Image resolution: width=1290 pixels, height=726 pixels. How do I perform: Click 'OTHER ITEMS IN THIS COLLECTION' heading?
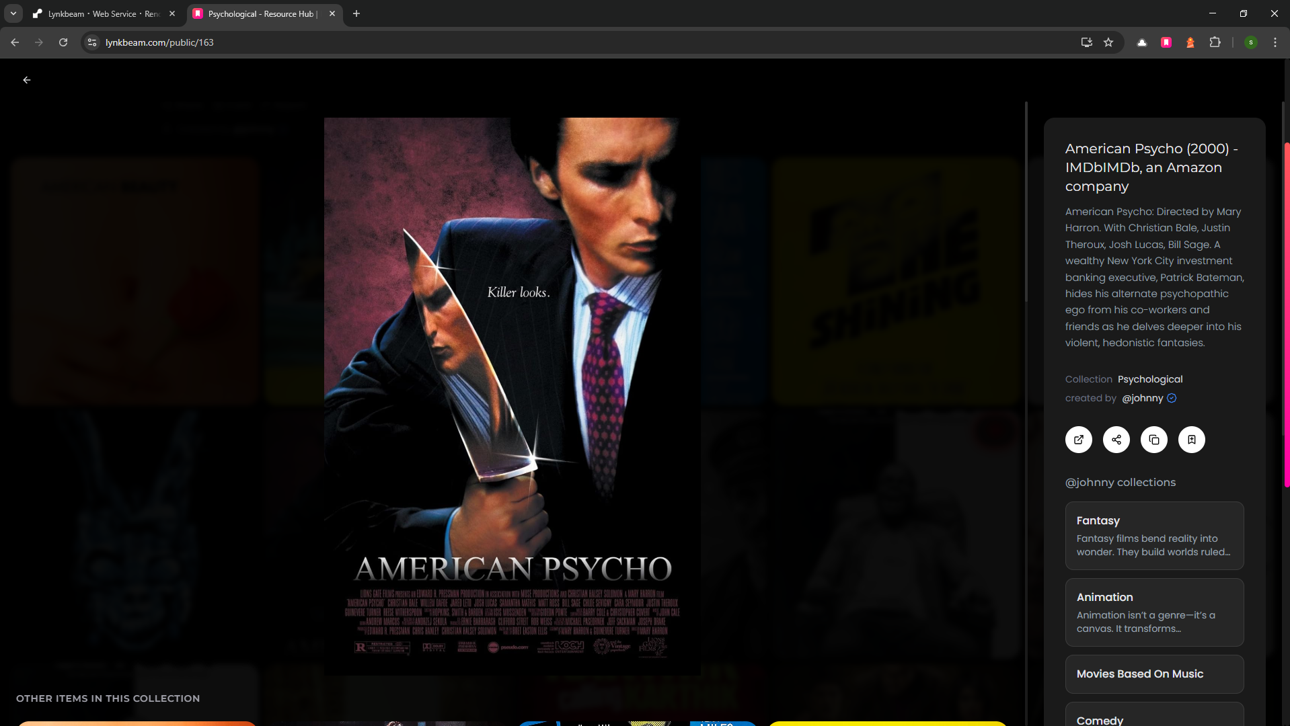108,698
